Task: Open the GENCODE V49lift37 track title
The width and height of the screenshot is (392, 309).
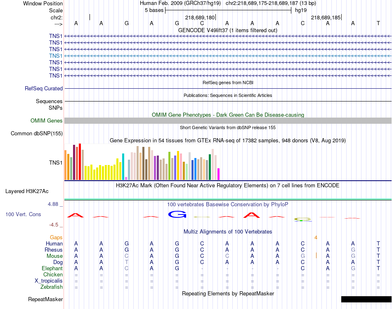Action: (227, 30)
